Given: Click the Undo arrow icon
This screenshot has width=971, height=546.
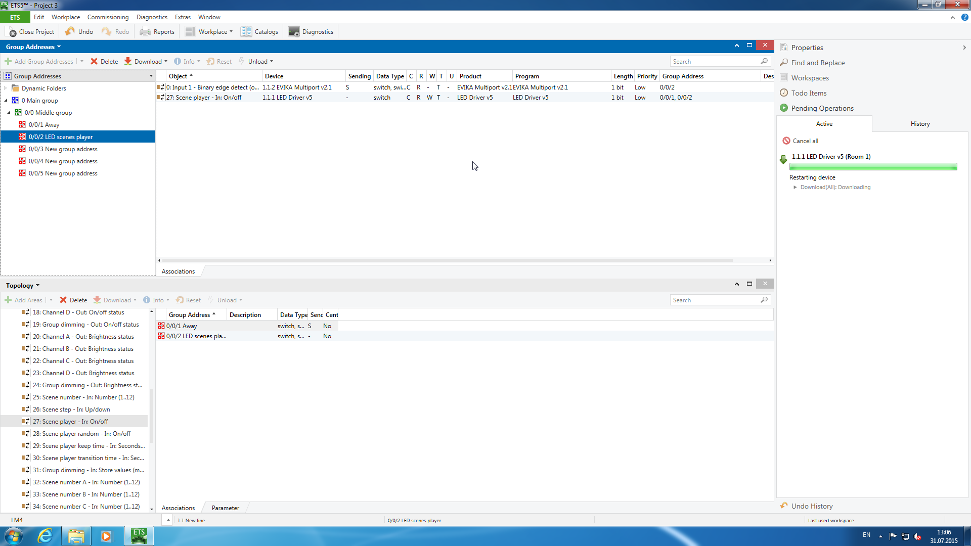Looking at the screenshot, I should [x=70, y=31].
